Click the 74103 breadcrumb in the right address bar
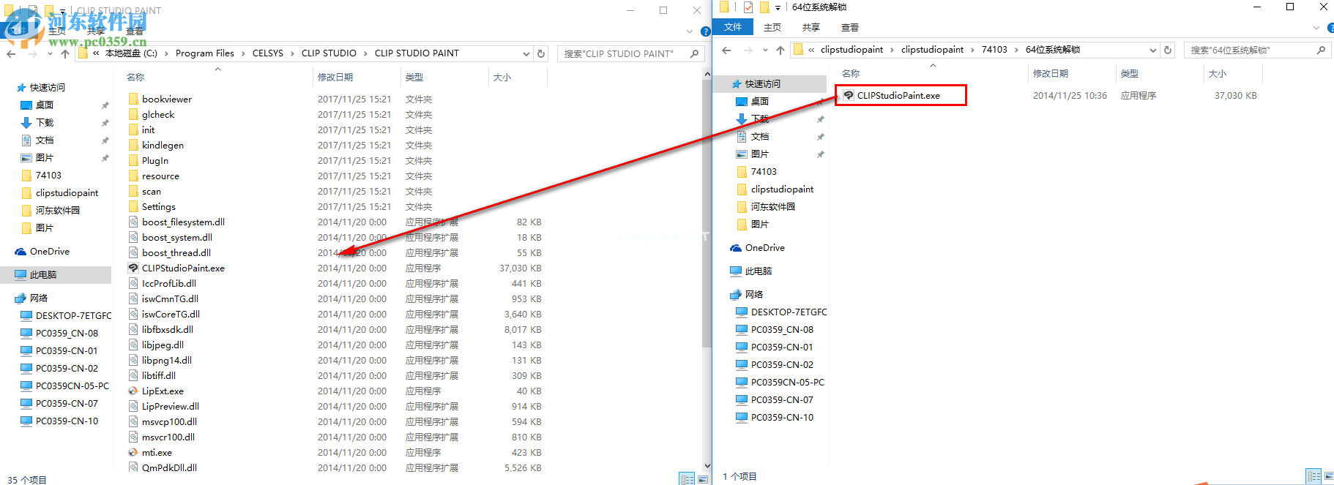The image size is (1334, 485). point(994,50)
